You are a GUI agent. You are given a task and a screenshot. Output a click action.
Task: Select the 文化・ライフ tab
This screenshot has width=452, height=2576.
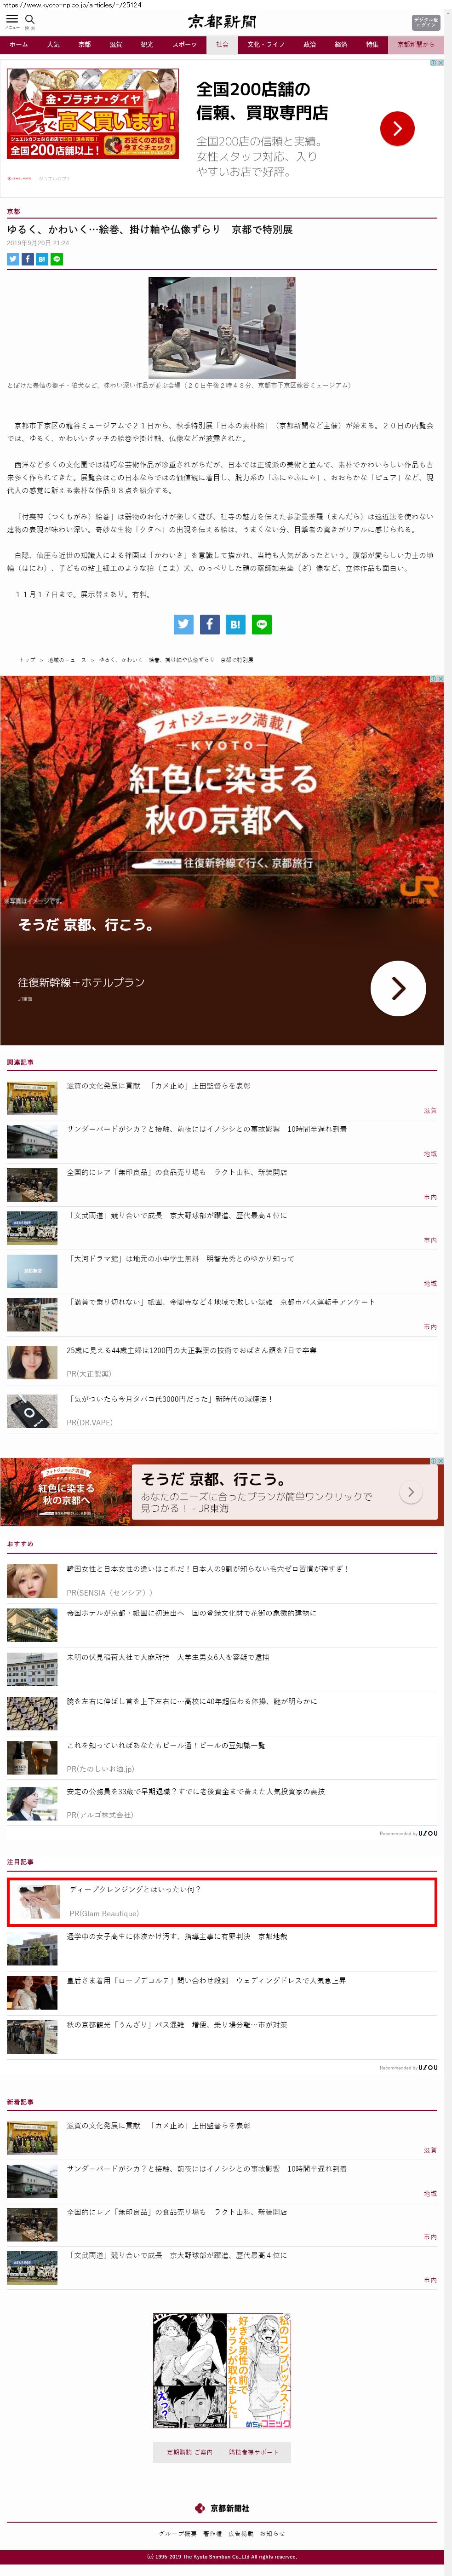266,45
